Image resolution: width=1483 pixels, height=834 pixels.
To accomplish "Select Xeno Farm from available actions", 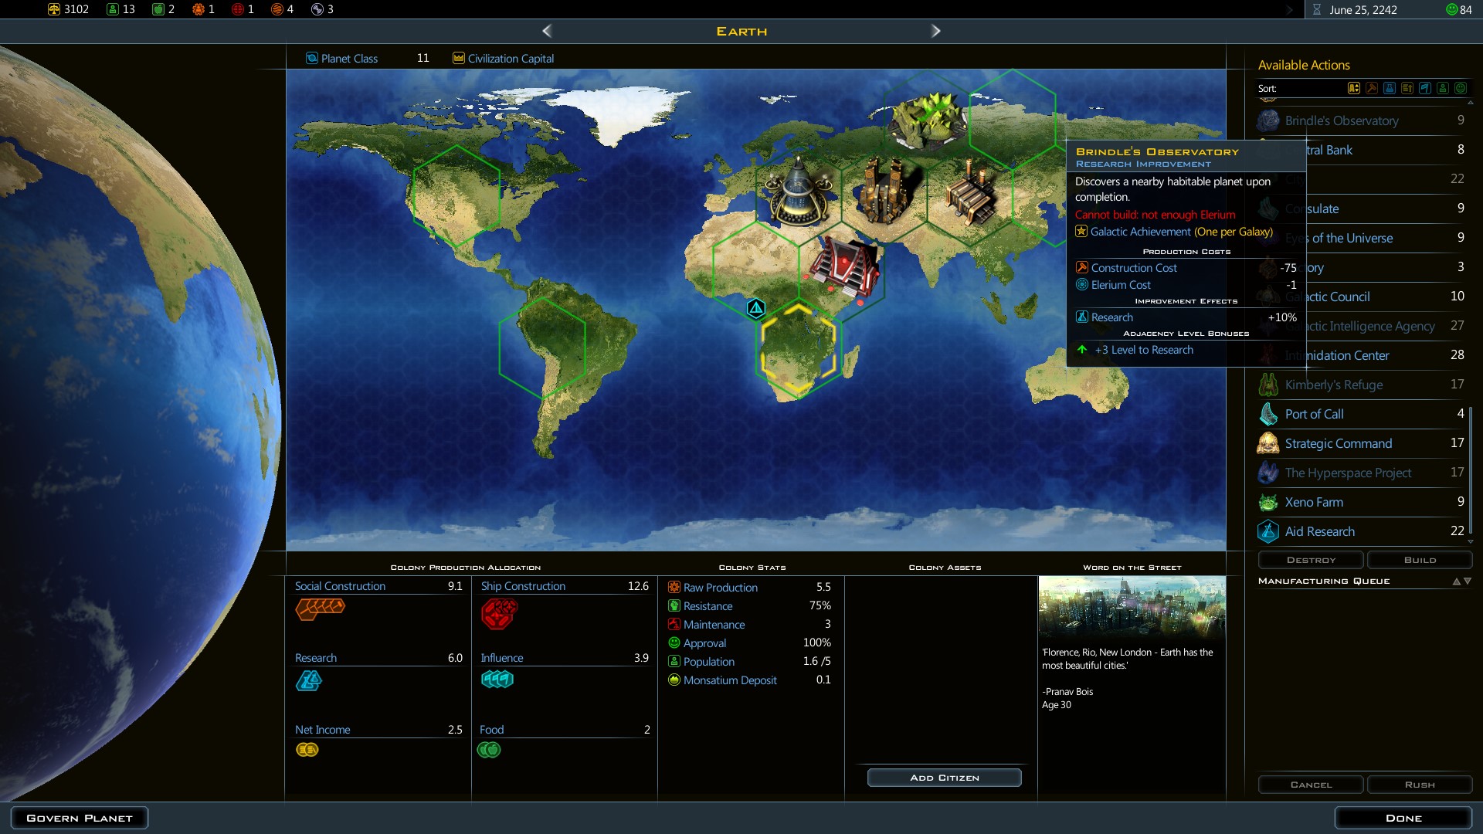I will tap(1313, 502).
